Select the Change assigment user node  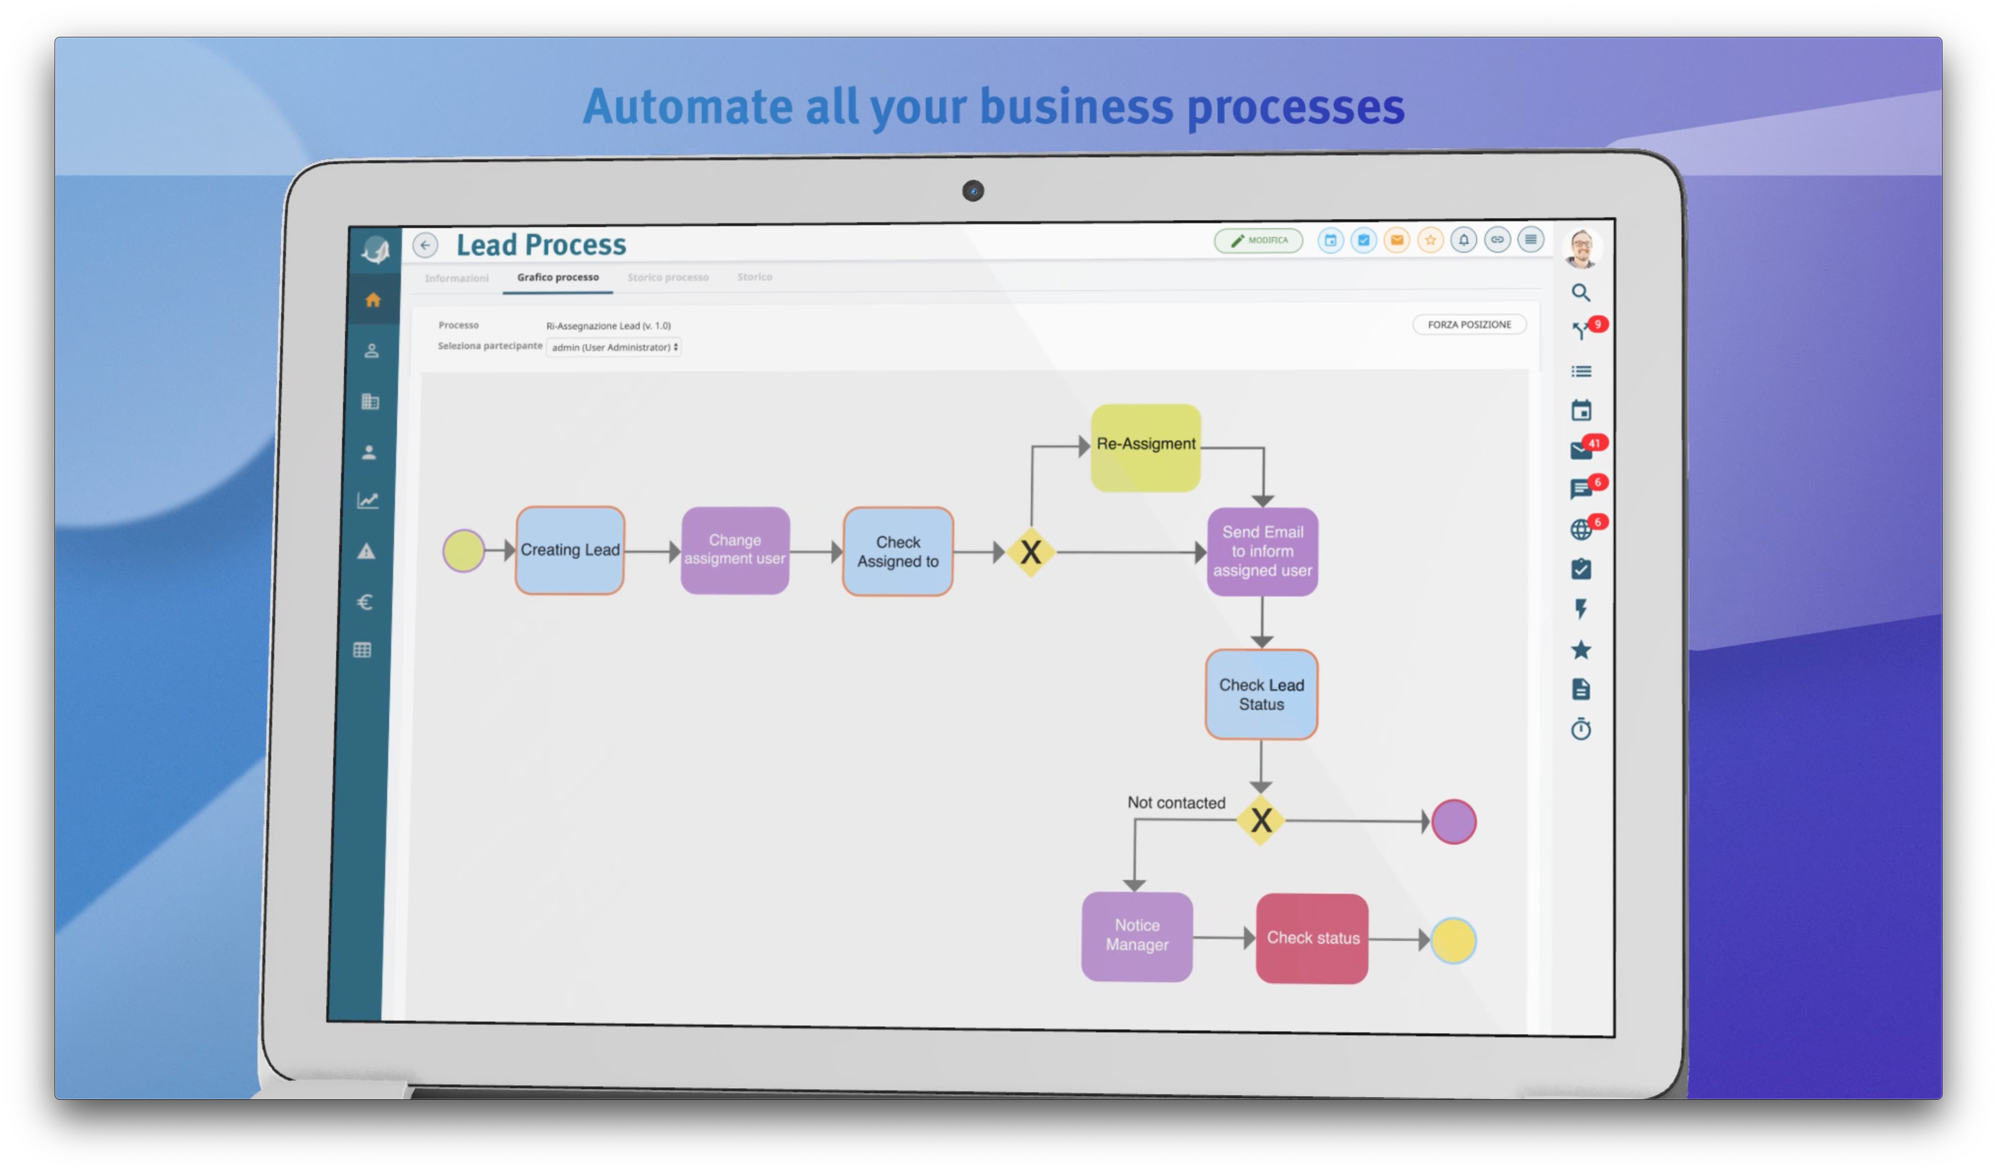point(735,551)
